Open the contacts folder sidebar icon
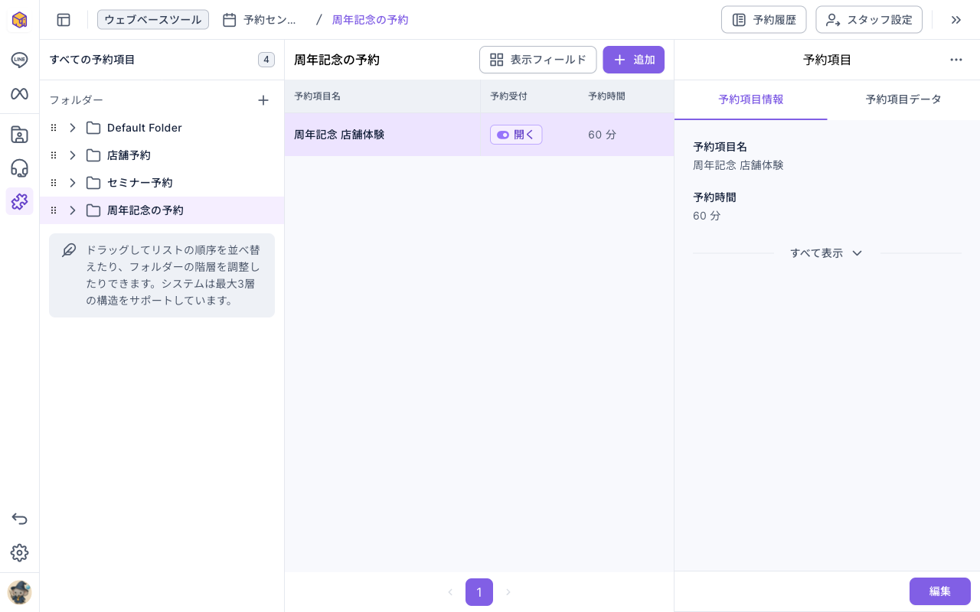 [x=19, y=135]
